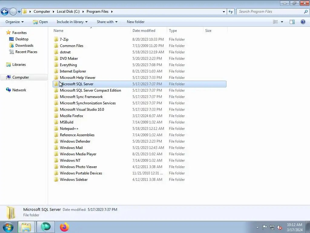This screenshot has width=310, height=233.
Task: Select the dotnet folder icon
Action: (x=56, y=52)
